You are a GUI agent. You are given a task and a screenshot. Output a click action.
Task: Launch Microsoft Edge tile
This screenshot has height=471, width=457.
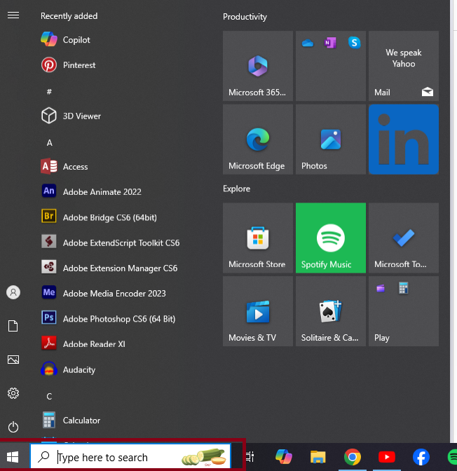point(258,139)
